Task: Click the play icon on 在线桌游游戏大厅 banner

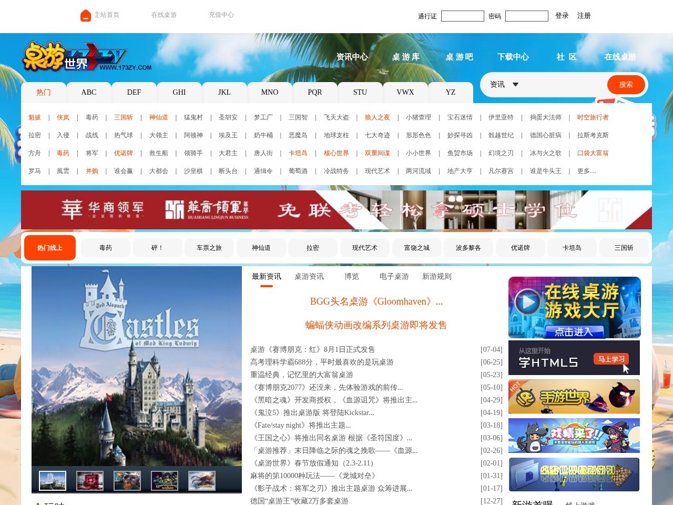Action: (528, 302)
